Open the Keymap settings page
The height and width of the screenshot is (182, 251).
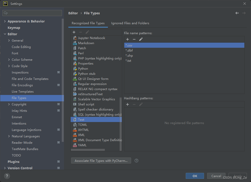pos(14,28)
